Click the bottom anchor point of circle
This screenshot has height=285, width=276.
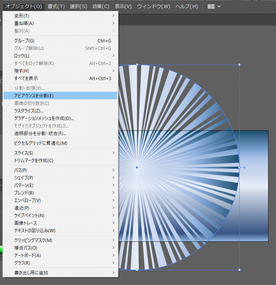(x=137, y=270)
